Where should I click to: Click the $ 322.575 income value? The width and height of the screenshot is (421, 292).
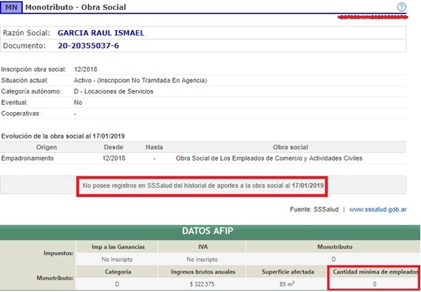[202, 284]
